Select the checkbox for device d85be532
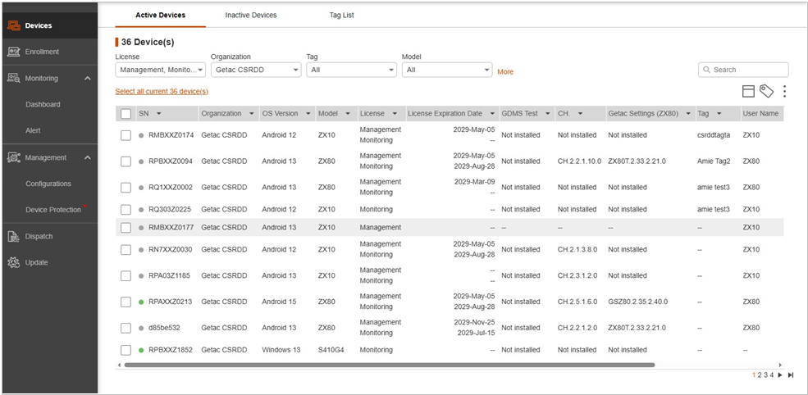 pyautogui.click(x=126, y=328)
